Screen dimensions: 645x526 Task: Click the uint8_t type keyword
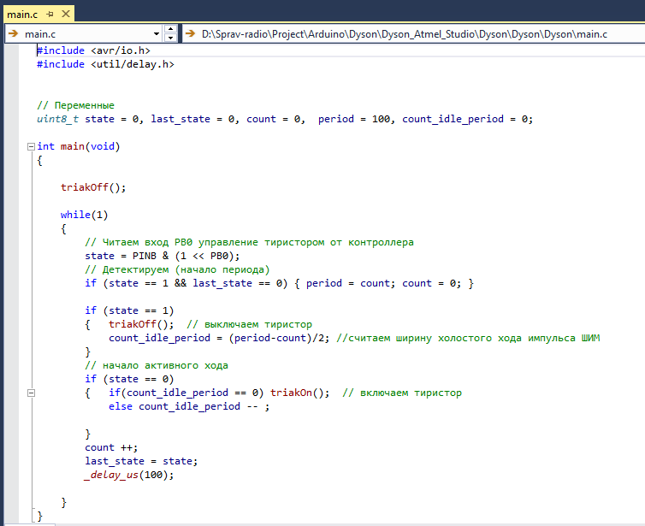pos(57,119)
